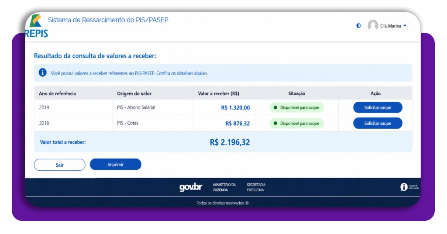Click the Resultado da consulta heading
The width and height of the screenshot is (447, 234).
tap(95, 56)
